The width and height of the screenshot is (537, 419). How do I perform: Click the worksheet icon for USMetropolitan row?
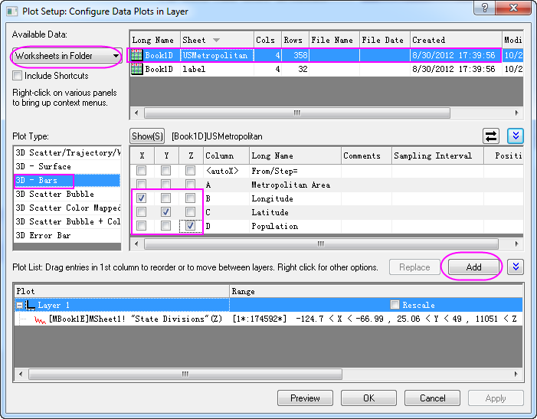tap(137, 55)
